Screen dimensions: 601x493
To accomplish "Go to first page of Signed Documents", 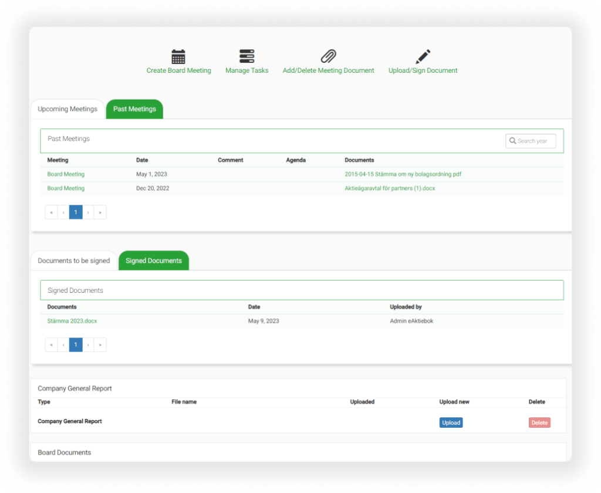I will (52, 345).
